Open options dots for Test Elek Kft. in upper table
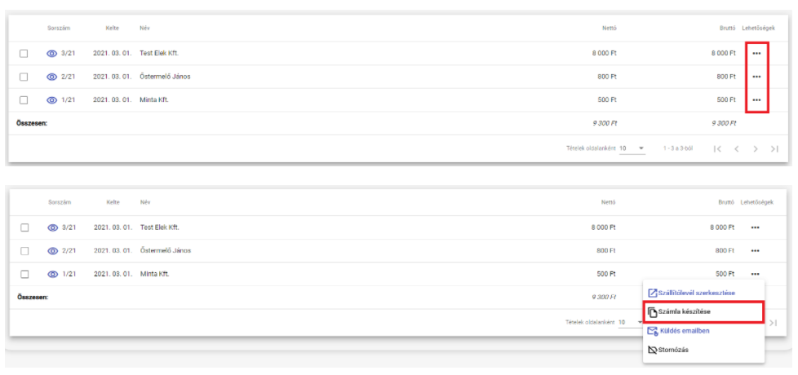The height and width of the screenshot is (375, 798). 756,53
